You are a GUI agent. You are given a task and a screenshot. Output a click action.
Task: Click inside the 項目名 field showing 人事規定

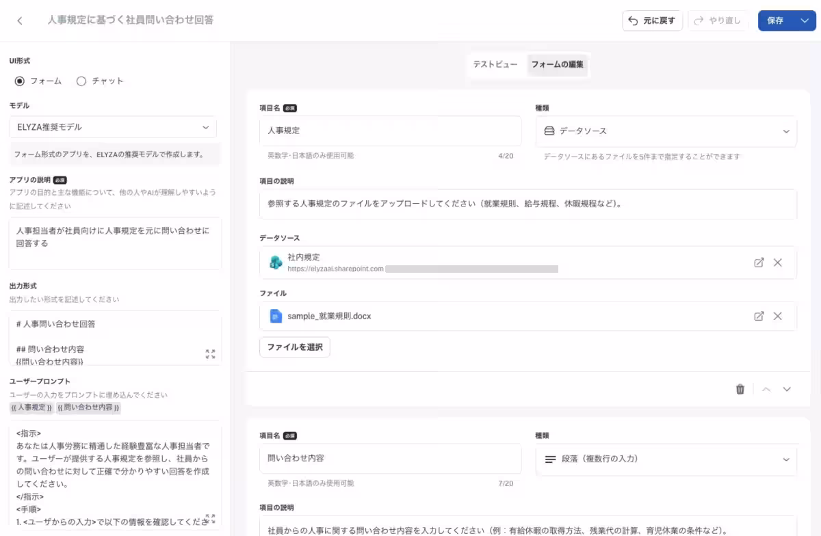pyautogui.click(x=390, y=131)
